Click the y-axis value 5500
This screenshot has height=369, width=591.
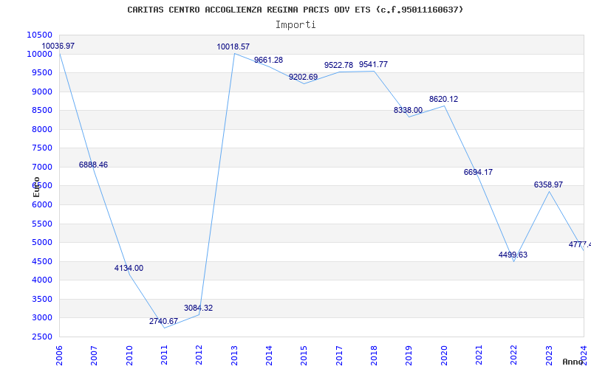(41, 224)
